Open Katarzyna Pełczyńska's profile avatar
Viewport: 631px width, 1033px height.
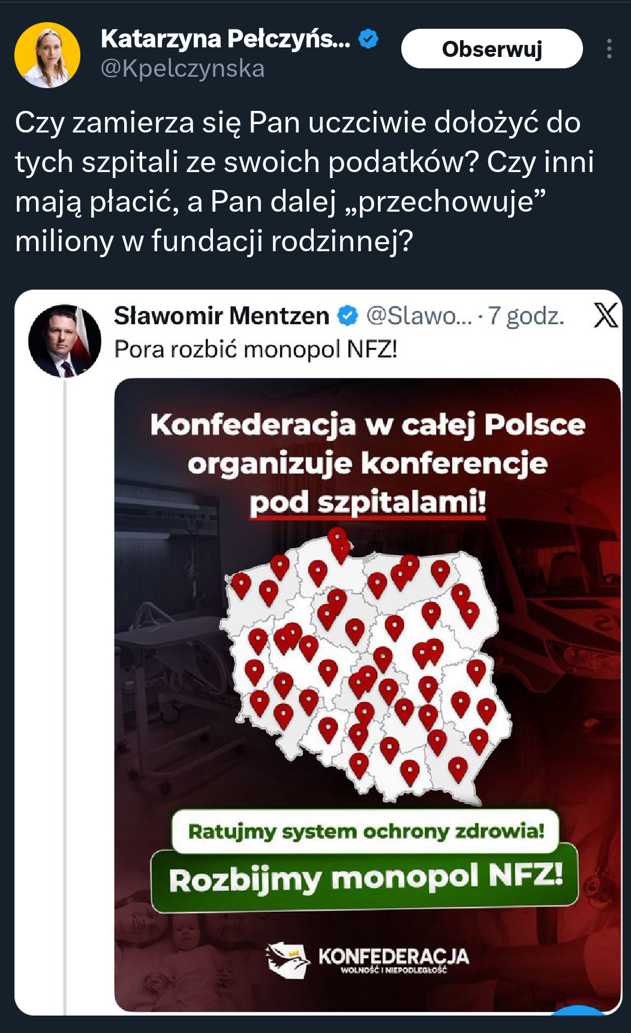(47, 55)
